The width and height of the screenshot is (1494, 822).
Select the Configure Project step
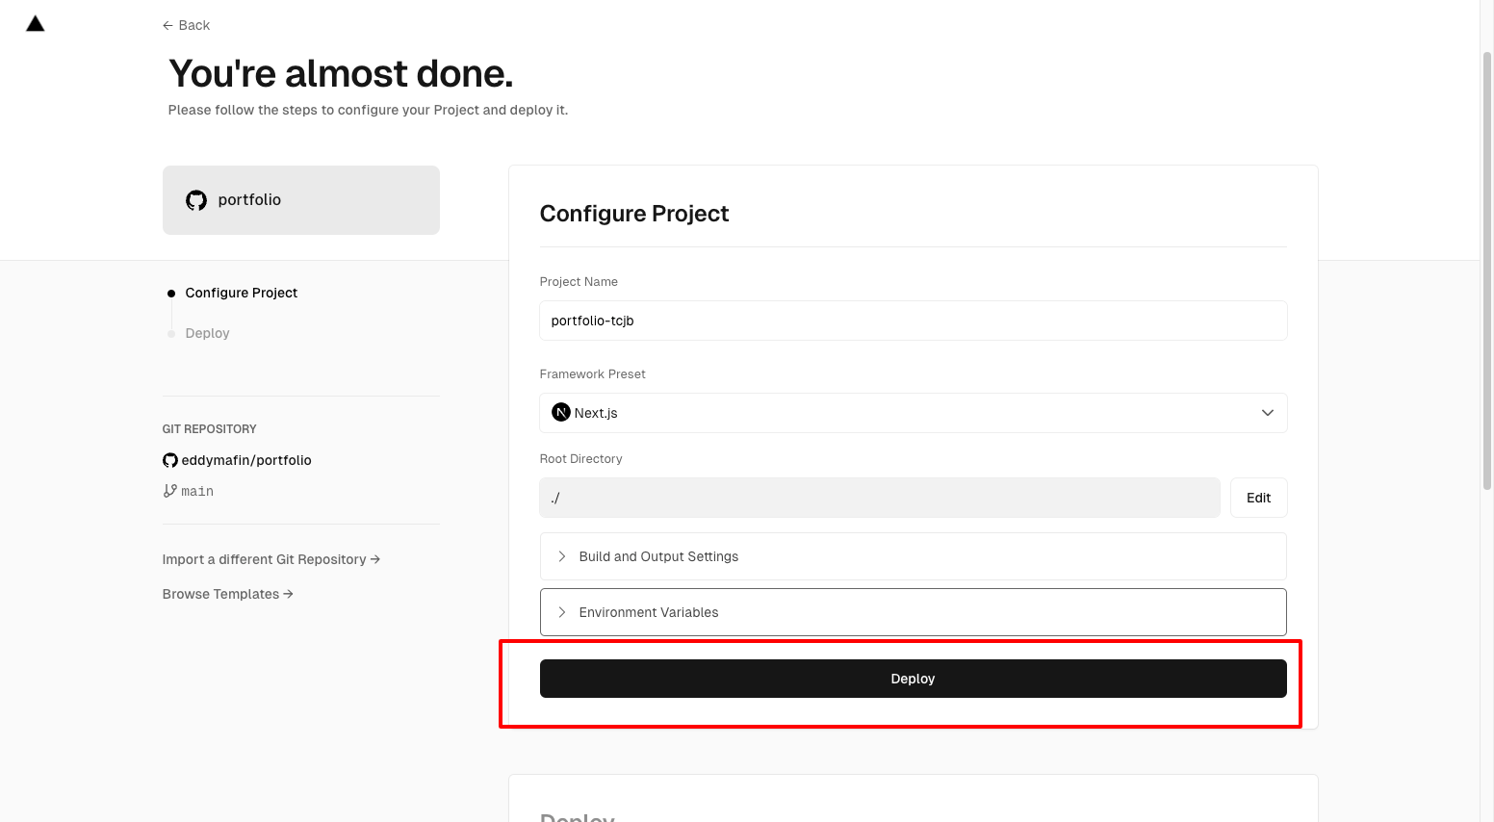[241, 293]
